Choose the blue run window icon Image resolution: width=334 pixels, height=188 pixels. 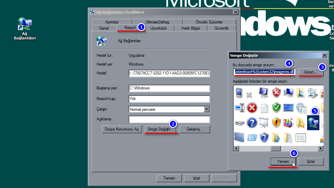click(x=252, y=138)
